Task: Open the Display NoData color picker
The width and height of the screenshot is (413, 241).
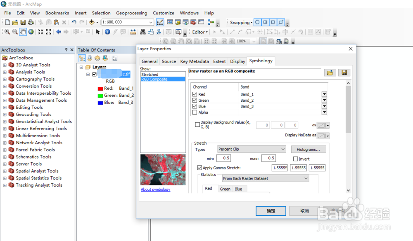Action: [x=323, y=136]
